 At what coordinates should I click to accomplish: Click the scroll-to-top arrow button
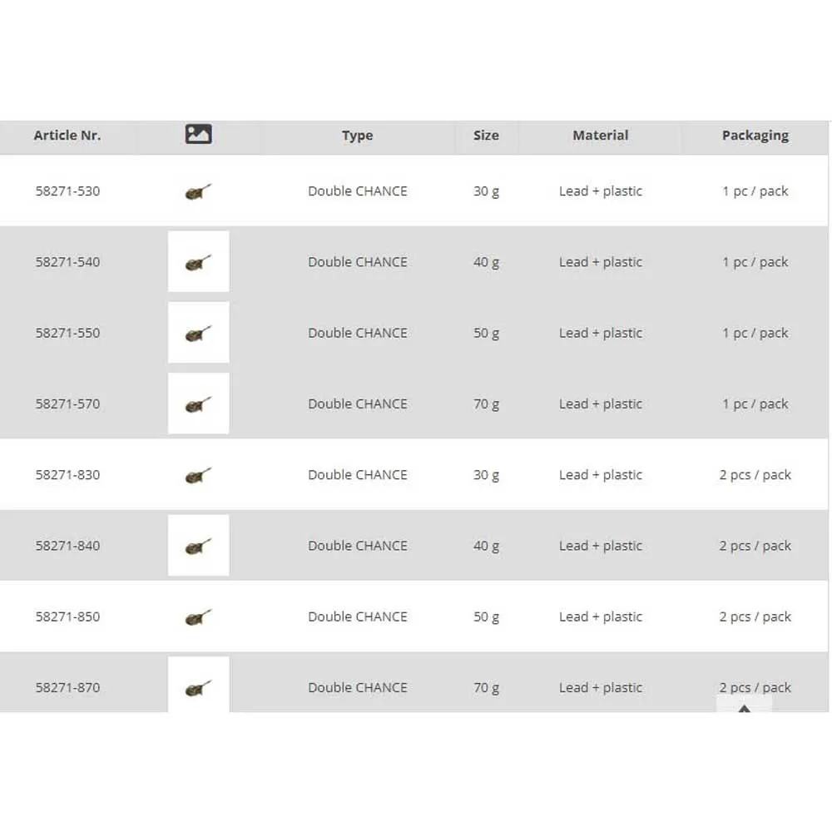pyautogui.click(x=744, y=706)
